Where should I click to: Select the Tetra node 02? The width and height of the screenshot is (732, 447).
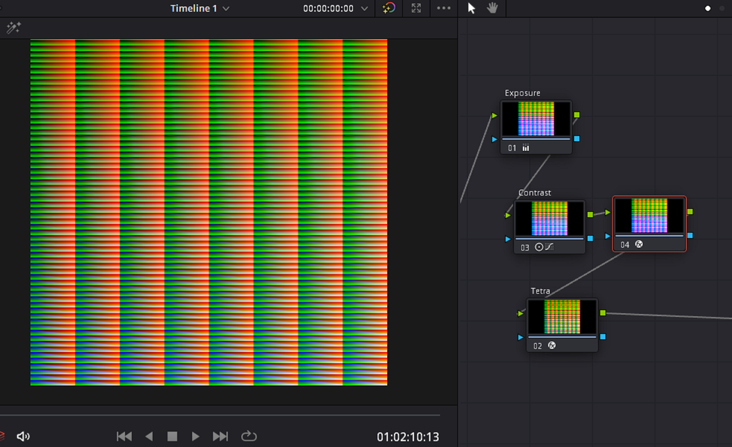click(562, 325)
